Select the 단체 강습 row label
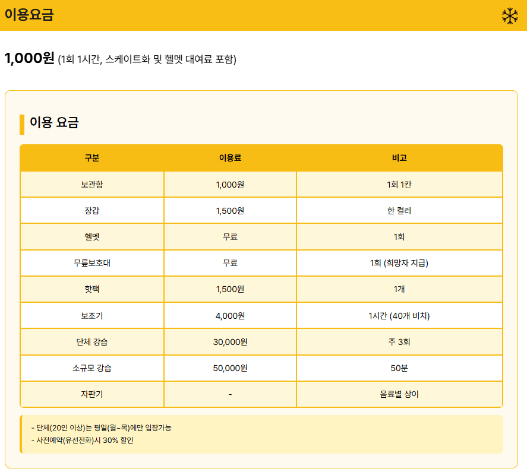Image resolution: width=527 pixels, height=472 pixels. click(x=92, y=341)
